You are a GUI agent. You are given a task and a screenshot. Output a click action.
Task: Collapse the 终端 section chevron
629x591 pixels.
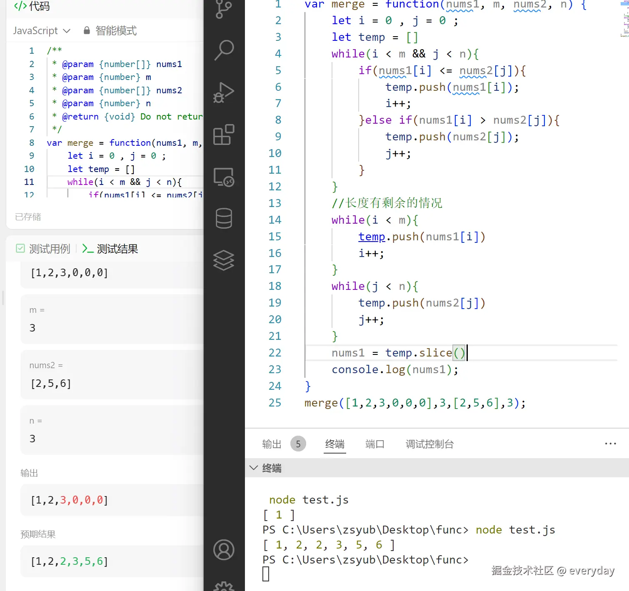click(x=253, y=468)
